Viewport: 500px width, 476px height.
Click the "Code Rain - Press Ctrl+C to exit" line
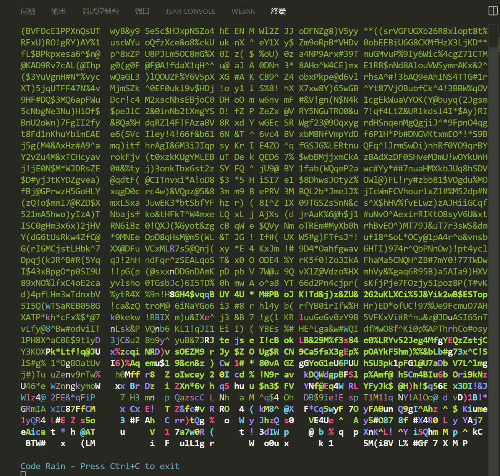[x=100, y=466]
